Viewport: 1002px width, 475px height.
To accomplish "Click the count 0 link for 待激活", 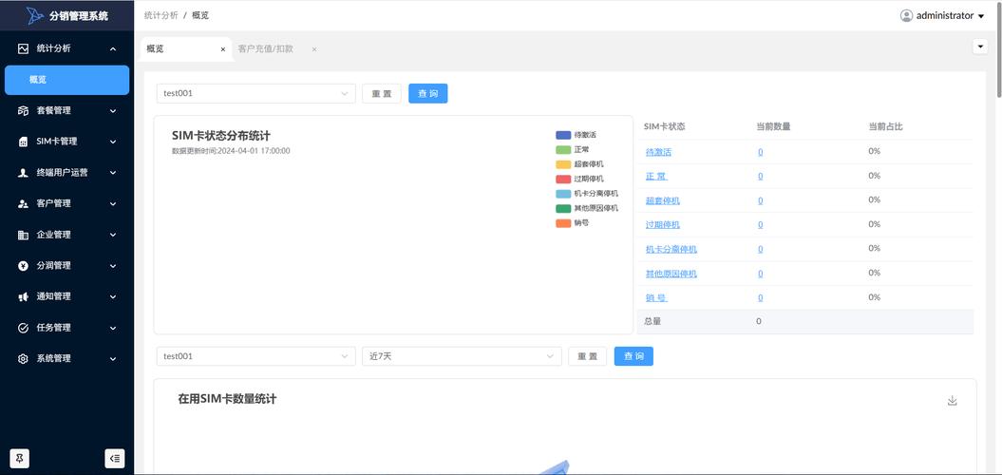I will 760,152.
